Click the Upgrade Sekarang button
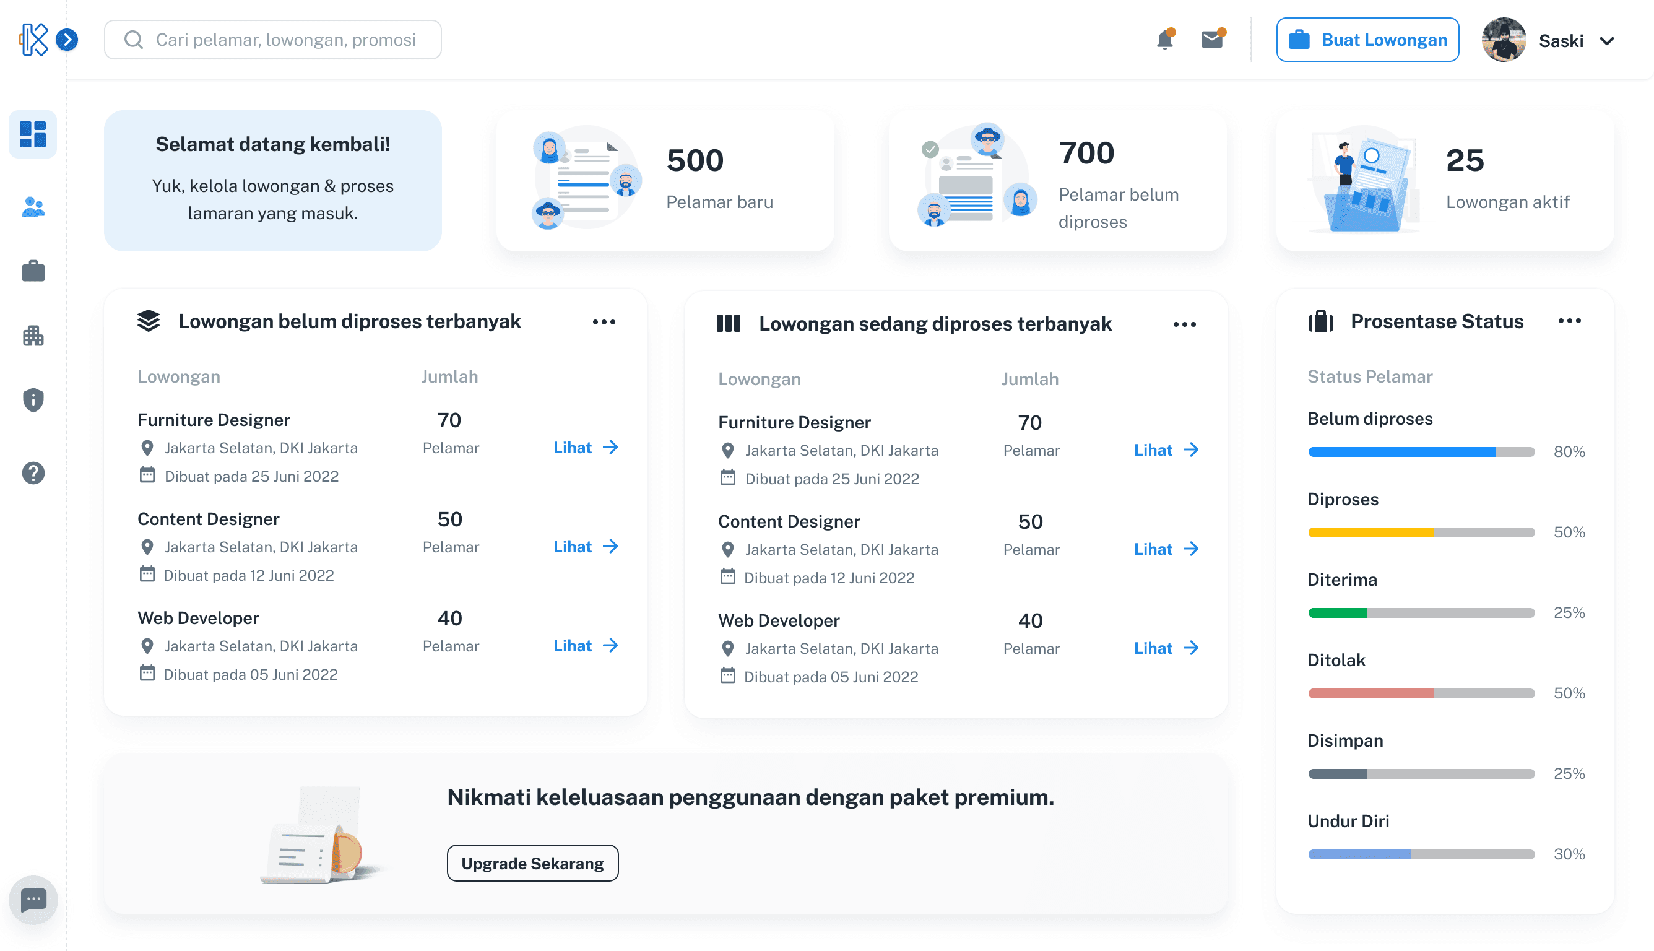1654x951 pixels. click(532, 864)
